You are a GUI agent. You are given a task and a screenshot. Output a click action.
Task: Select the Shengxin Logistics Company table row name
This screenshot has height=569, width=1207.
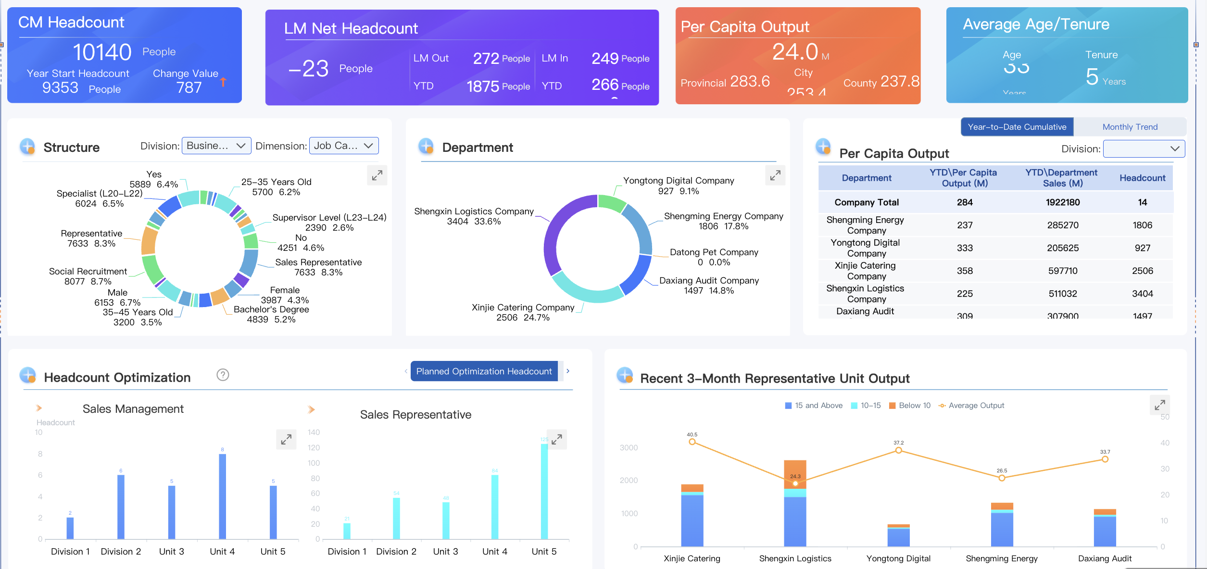pyautogui.click(x=866, y=294)
